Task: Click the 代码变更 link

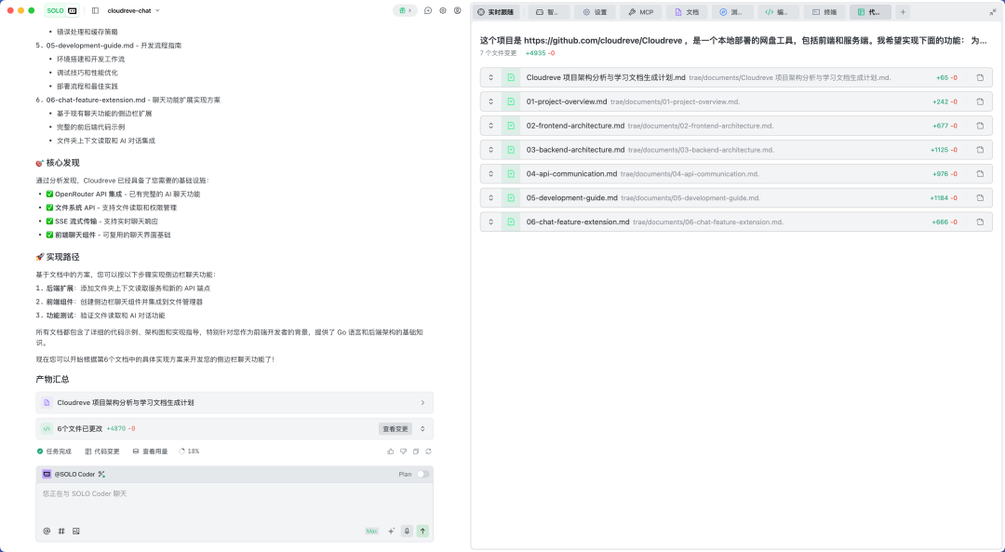Action: coord(102,451)
